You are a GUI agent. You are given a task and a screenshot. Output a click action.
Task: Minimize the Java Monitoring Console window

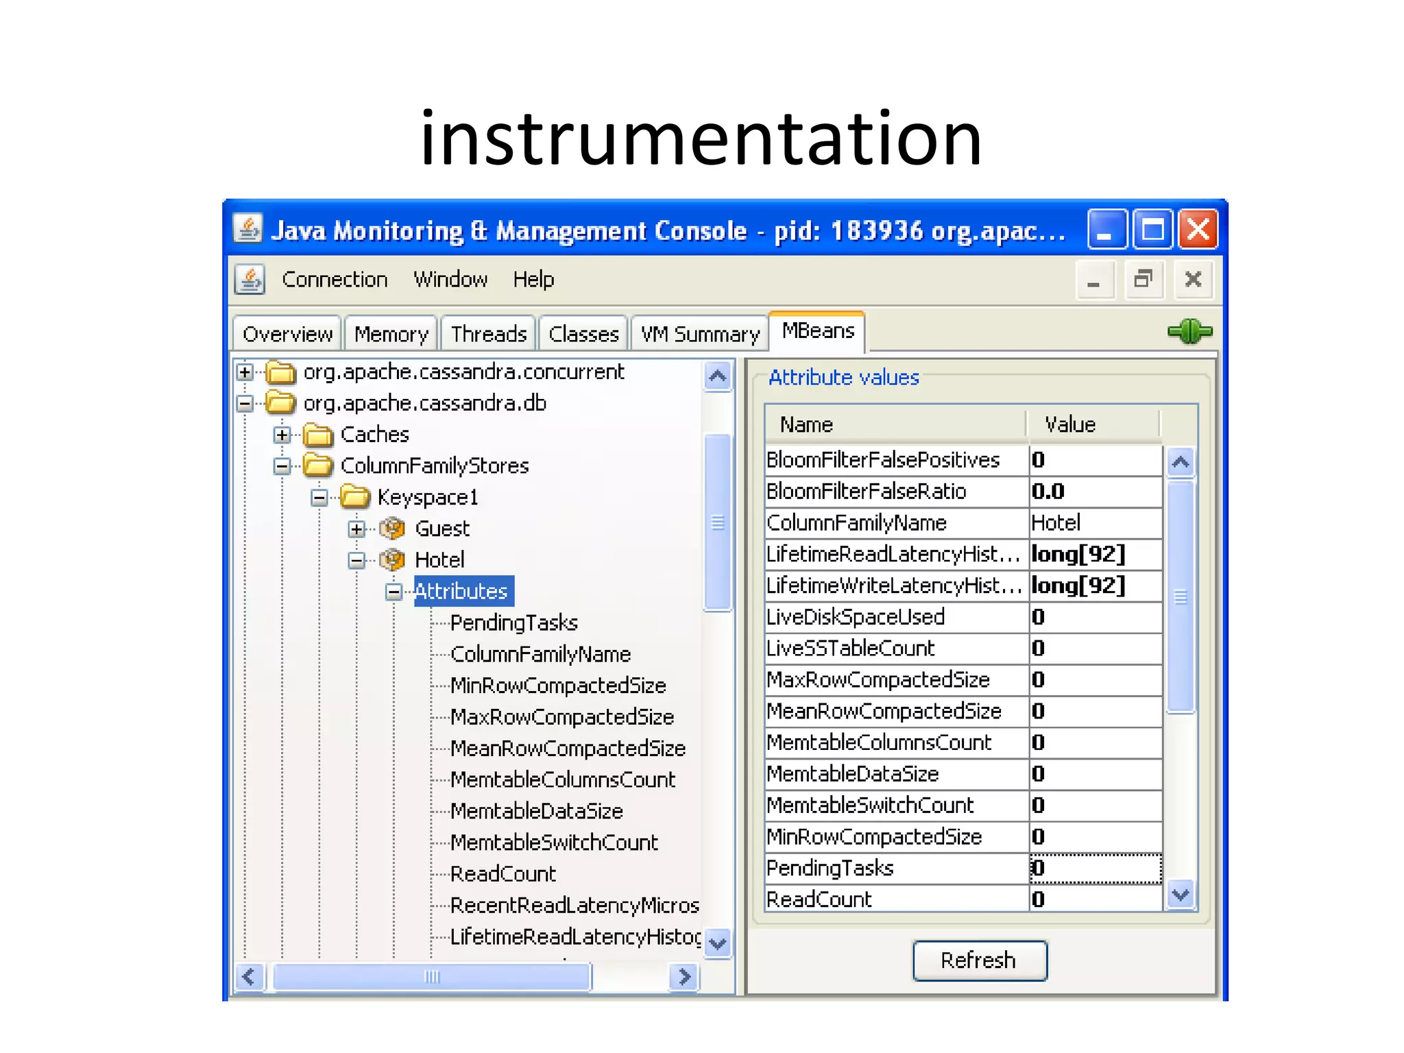pos(1106,229)
